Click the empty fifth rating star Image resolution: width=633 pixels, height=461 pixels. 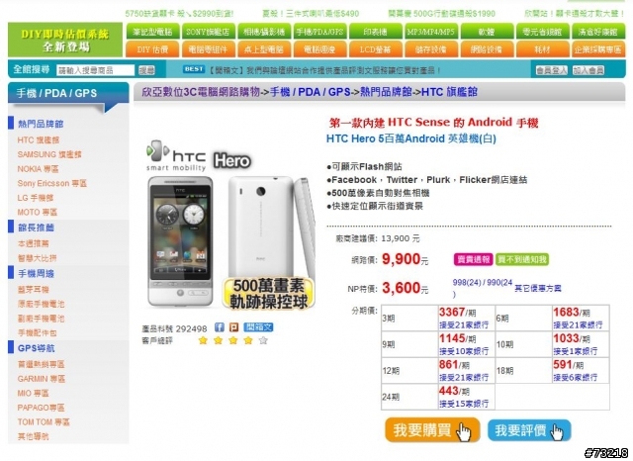tap(263, 340)
